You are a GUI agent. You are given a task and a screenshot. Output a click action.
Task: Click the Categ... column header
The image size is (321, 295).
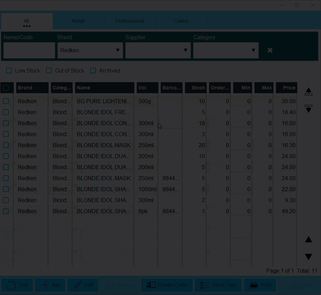pyautogui.click(x=62, y=88)
